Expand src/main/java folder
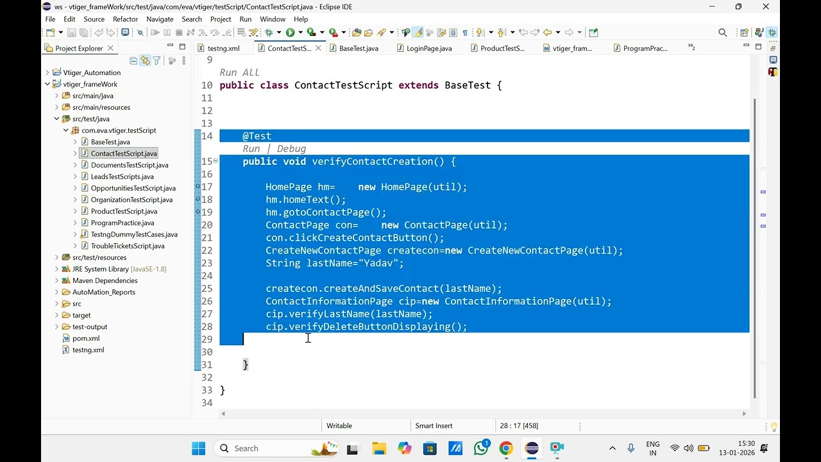 pos(56,96)
